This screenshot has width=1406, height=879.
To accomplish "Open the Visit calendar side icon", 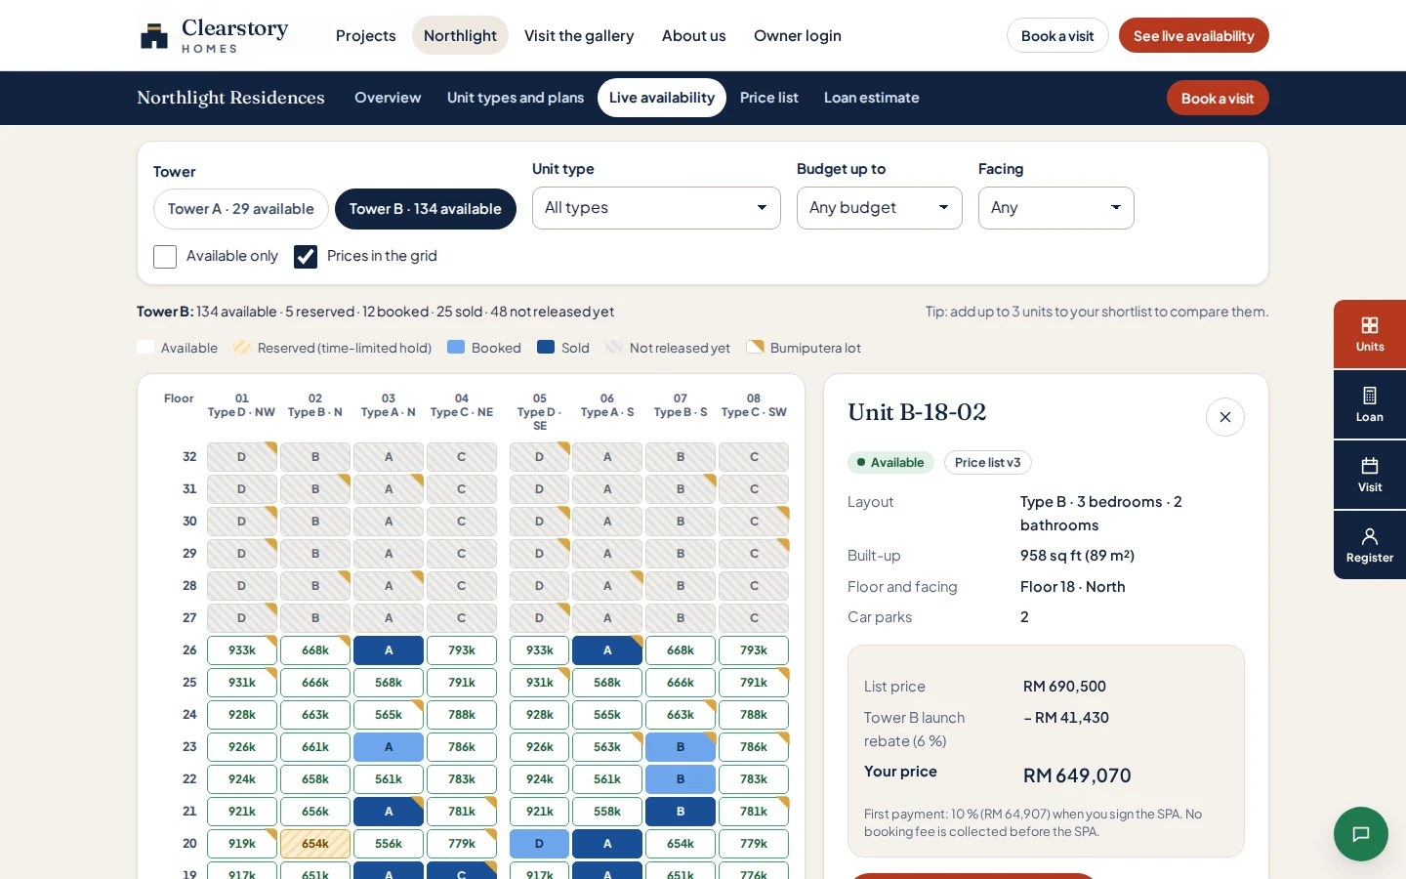I will coord(1370,475).
